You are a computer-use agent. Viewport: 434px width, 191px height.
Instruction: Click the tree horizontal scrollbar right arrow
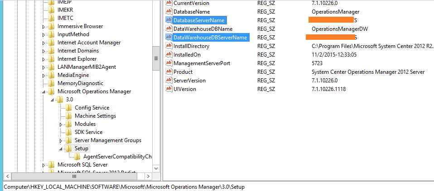tap(149, 176)
